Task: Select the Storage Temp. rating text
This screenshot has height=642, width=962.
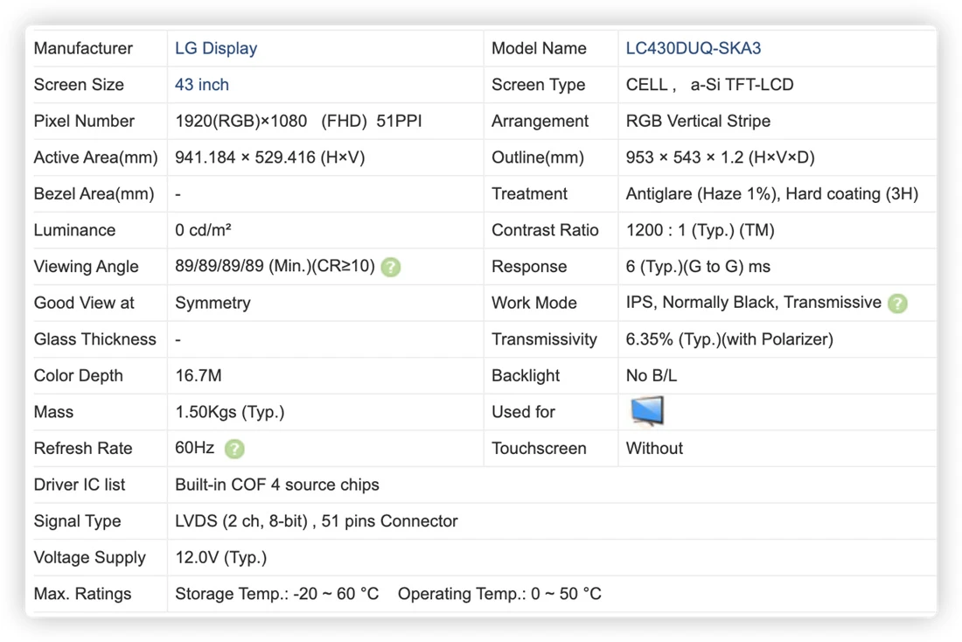Action: coord(276,594)
